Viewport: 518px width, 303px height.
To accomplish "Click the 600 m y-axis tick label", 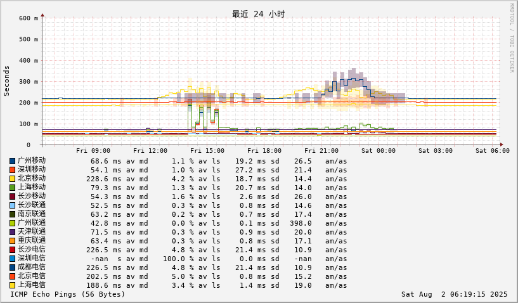I will [x=29, y=18].
